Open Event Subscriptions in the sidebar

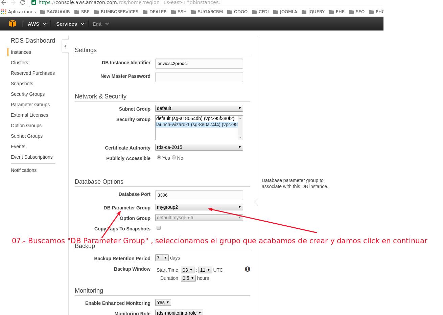click(x=32, y=157)
